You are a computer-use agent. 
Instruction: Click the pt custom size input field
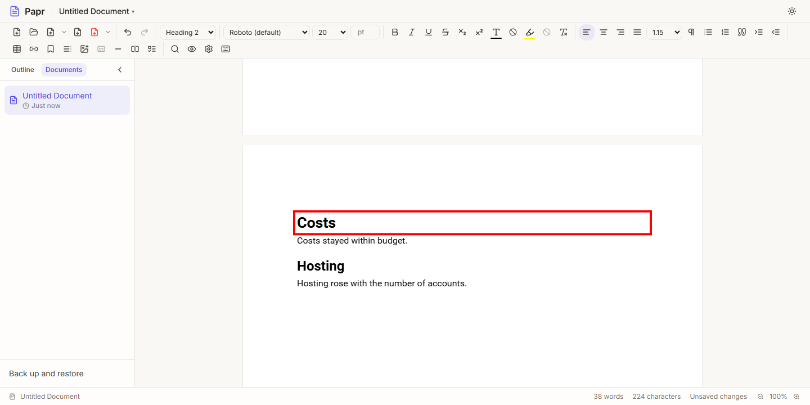coord(365,32)
